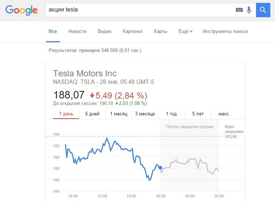Open the 'Новости' tab
Screen dimensions: 275x201
coord(77,31)
